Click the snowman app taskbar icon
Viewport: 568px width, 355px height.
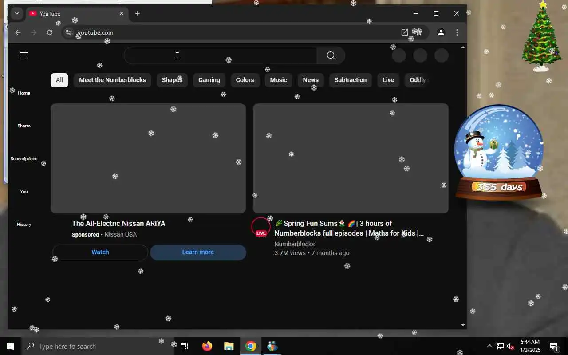click(x=272, y=346)
